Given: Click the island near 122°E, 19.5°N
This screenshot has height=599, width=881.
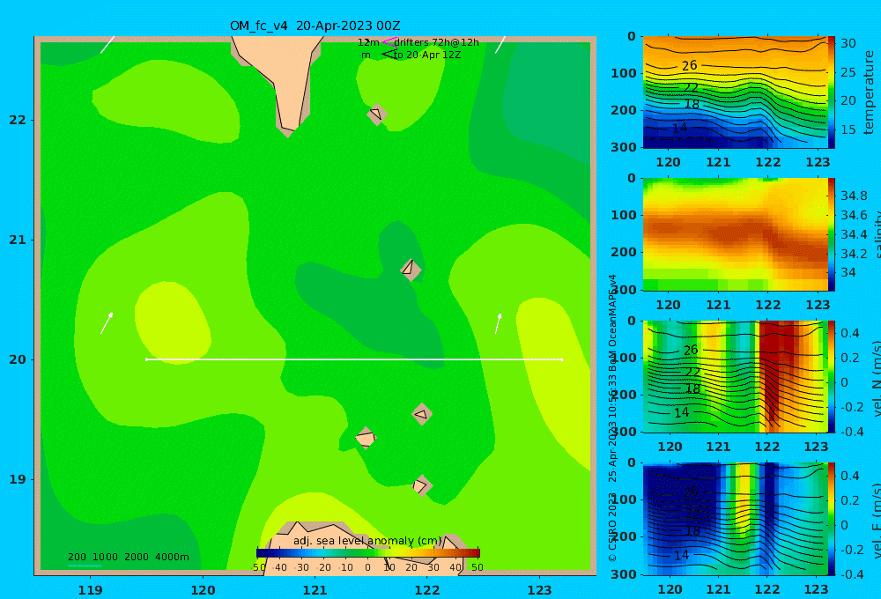Looking at the screenshot, I should coord(422,414).
